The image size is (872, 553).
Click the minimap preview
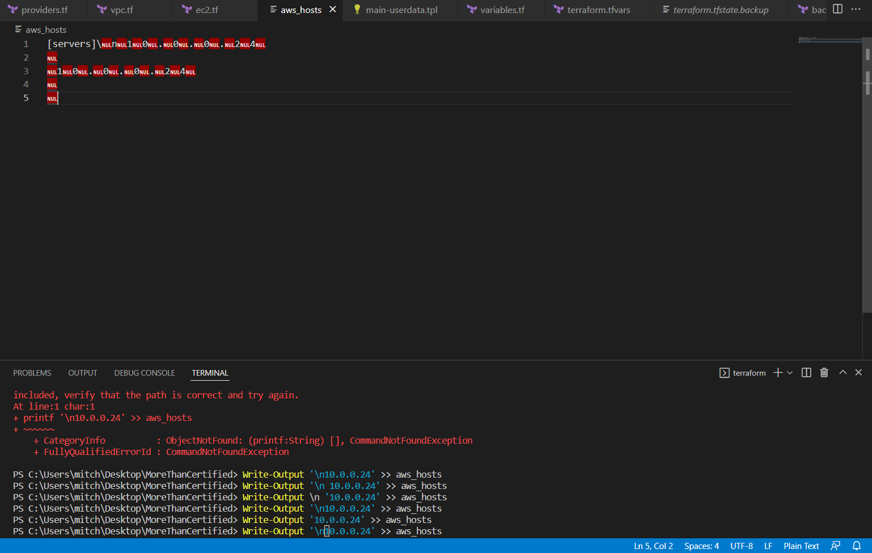pyautogui.click(x=830, y=41)
